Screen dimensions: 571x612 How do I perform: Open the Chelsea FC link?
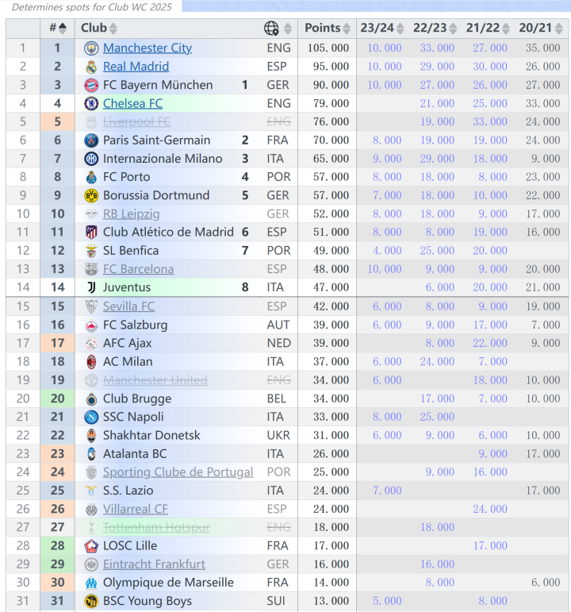[132, 103]
